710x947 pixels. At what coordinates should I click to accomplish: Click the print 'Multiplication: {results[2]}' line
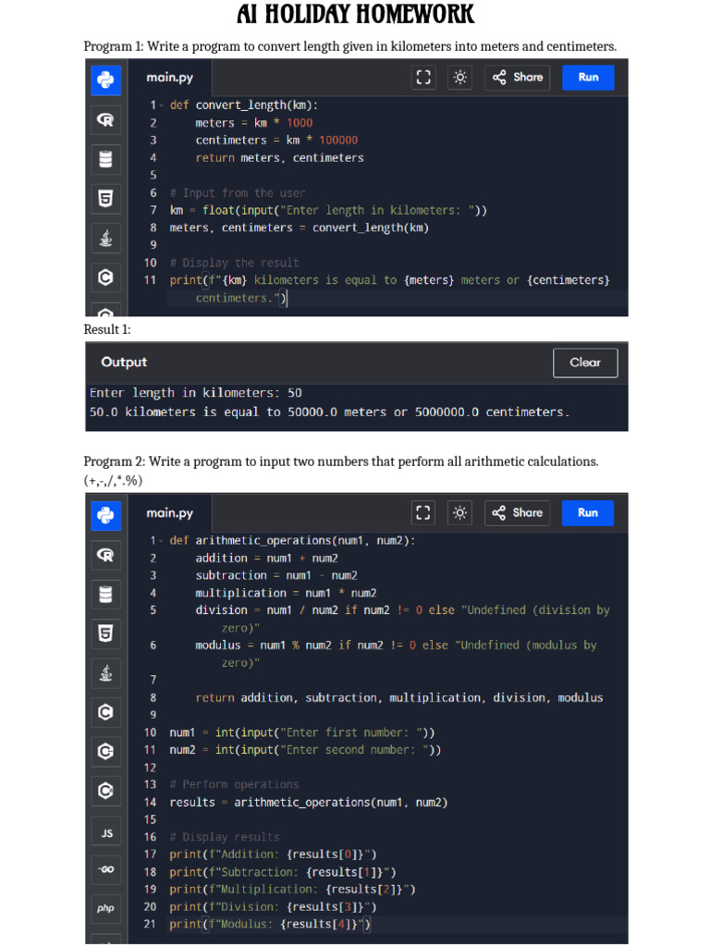tap(292, 890)
